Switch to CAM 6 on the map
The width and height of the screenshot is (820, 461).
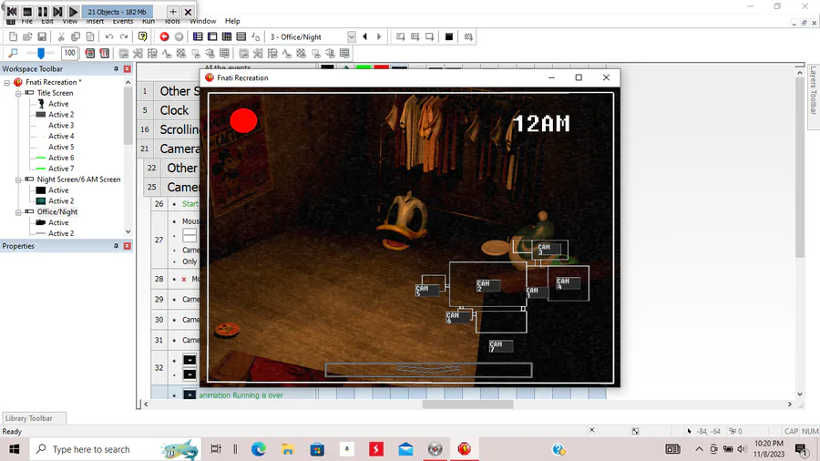(x=458, y=317)
